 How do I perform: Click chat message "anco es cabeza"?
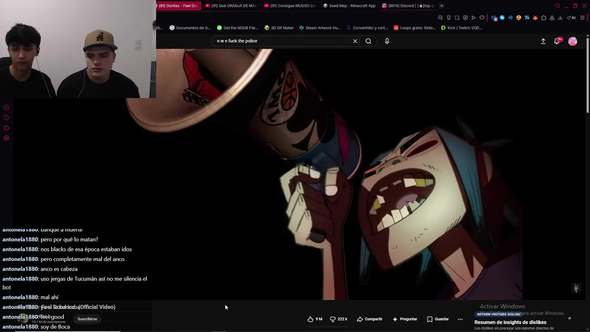59,269
